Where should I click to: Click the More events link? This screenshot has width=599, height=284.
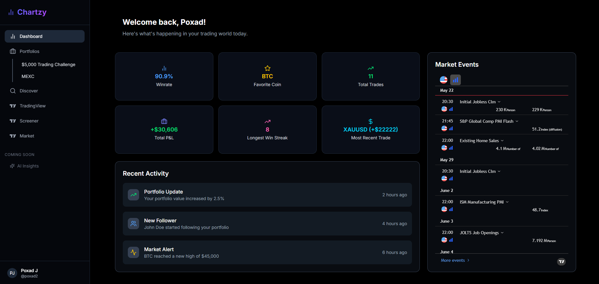pyautogui.click(x=455, y=260)
